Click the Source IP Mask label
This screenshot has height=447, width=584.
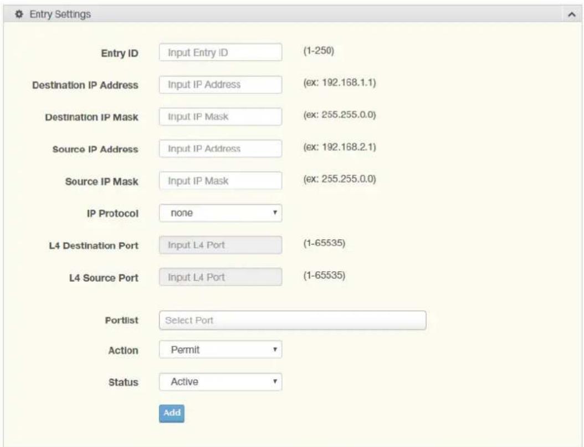[102, 181]
